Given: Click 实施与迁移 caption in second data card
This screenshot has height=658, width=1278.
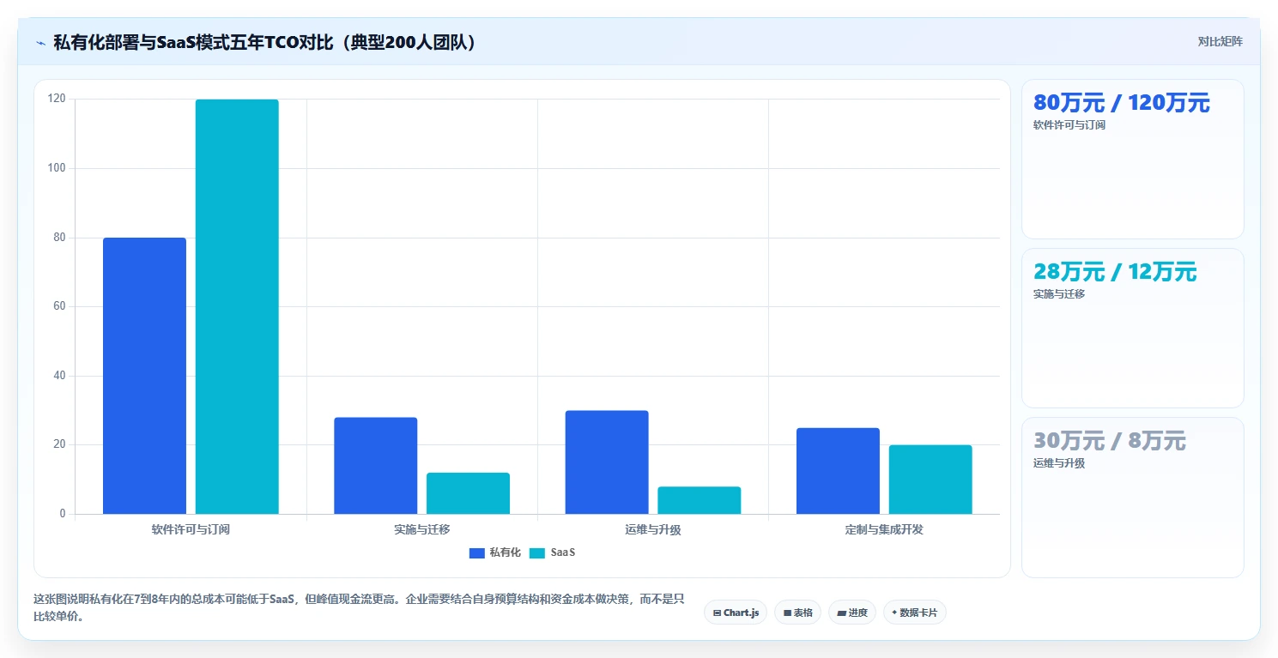Looking at the screenshot, I should [1059, 294].
